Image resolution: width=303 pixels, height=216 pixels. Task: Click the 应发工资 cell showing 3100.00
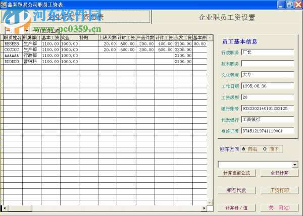[x=183, y=44]
